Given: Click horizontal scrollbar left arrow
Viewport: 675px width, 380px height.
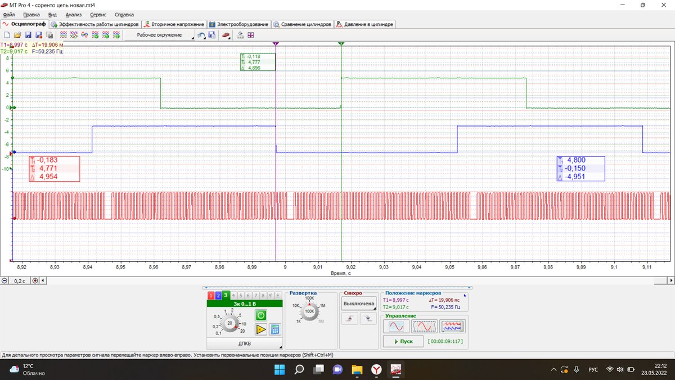Looking at the screenshot, I should click(44, 280).
